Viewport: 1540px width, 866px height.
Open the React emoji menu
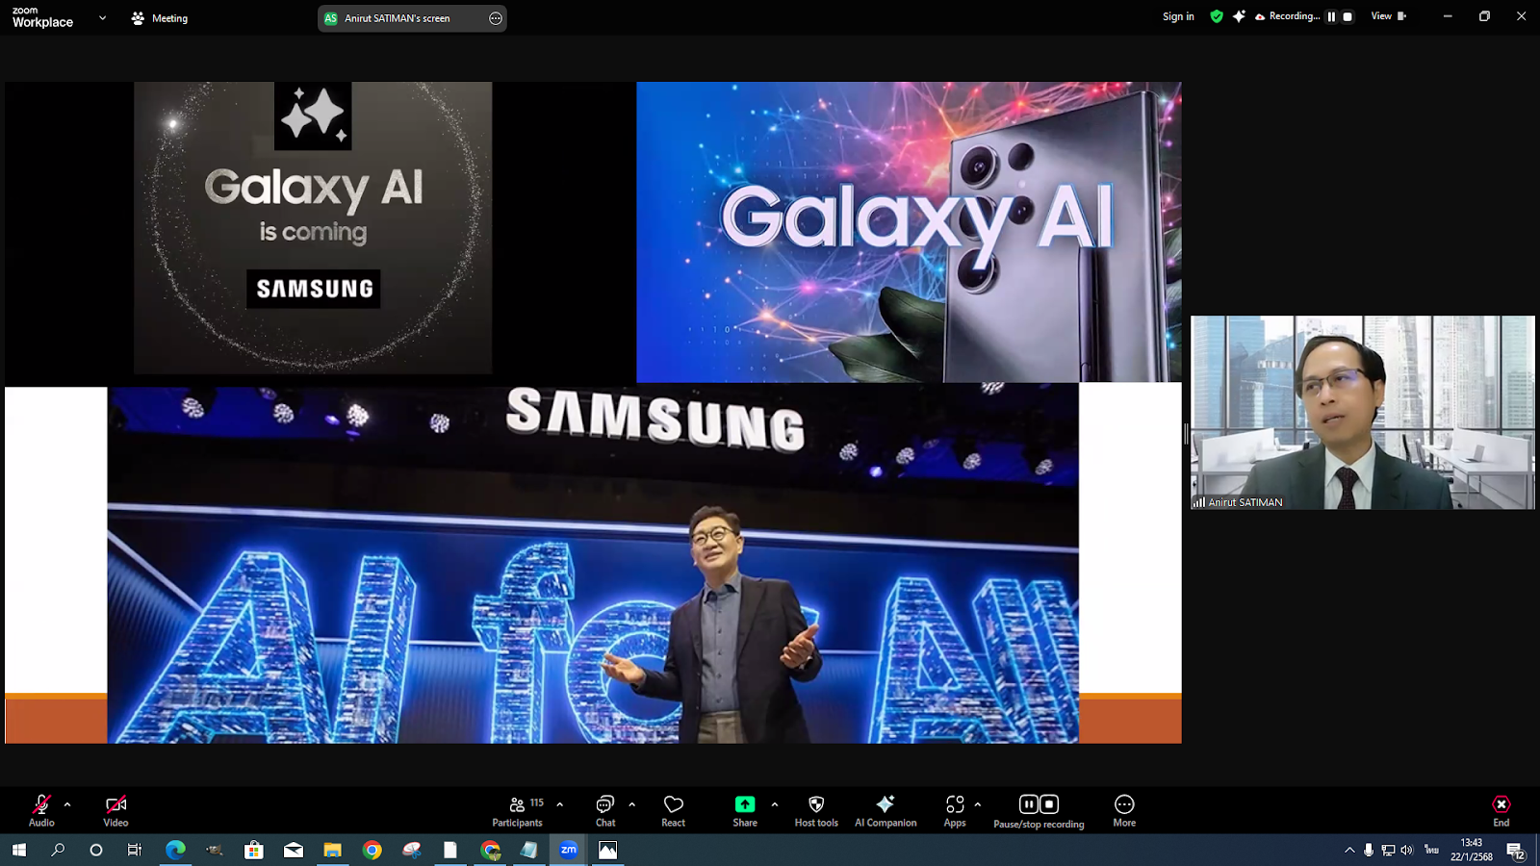click(674, 810)
